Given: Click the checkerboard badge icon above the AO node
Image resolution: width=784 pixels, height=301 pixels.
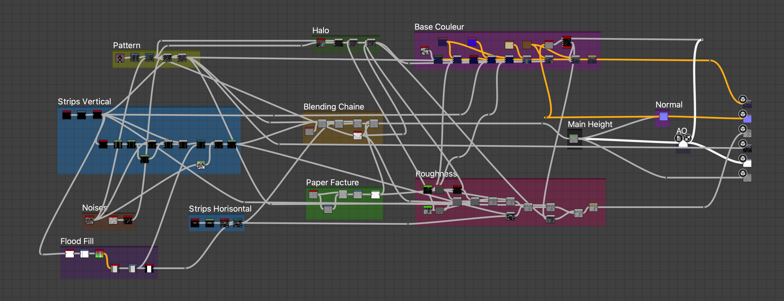Looking at the screenshot, I should coord(687,138).
